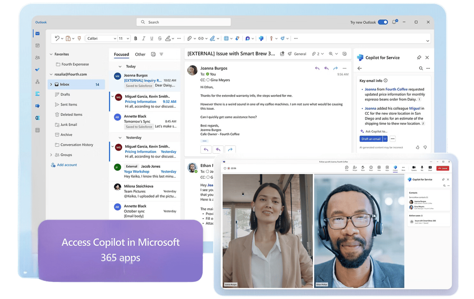Search in Outlook Copilot for Service pane
This screenshot has width=474, height=299.
421,68
